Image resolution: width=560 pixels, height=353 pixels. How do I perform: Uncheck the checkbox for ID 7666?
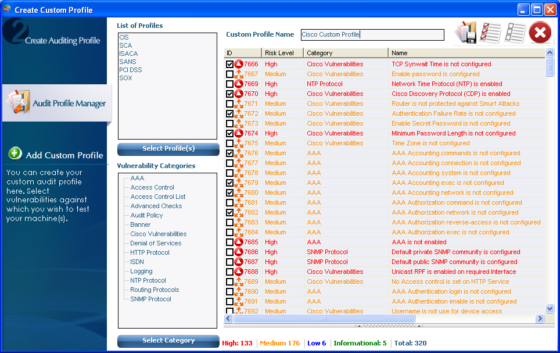coord(229,65)
